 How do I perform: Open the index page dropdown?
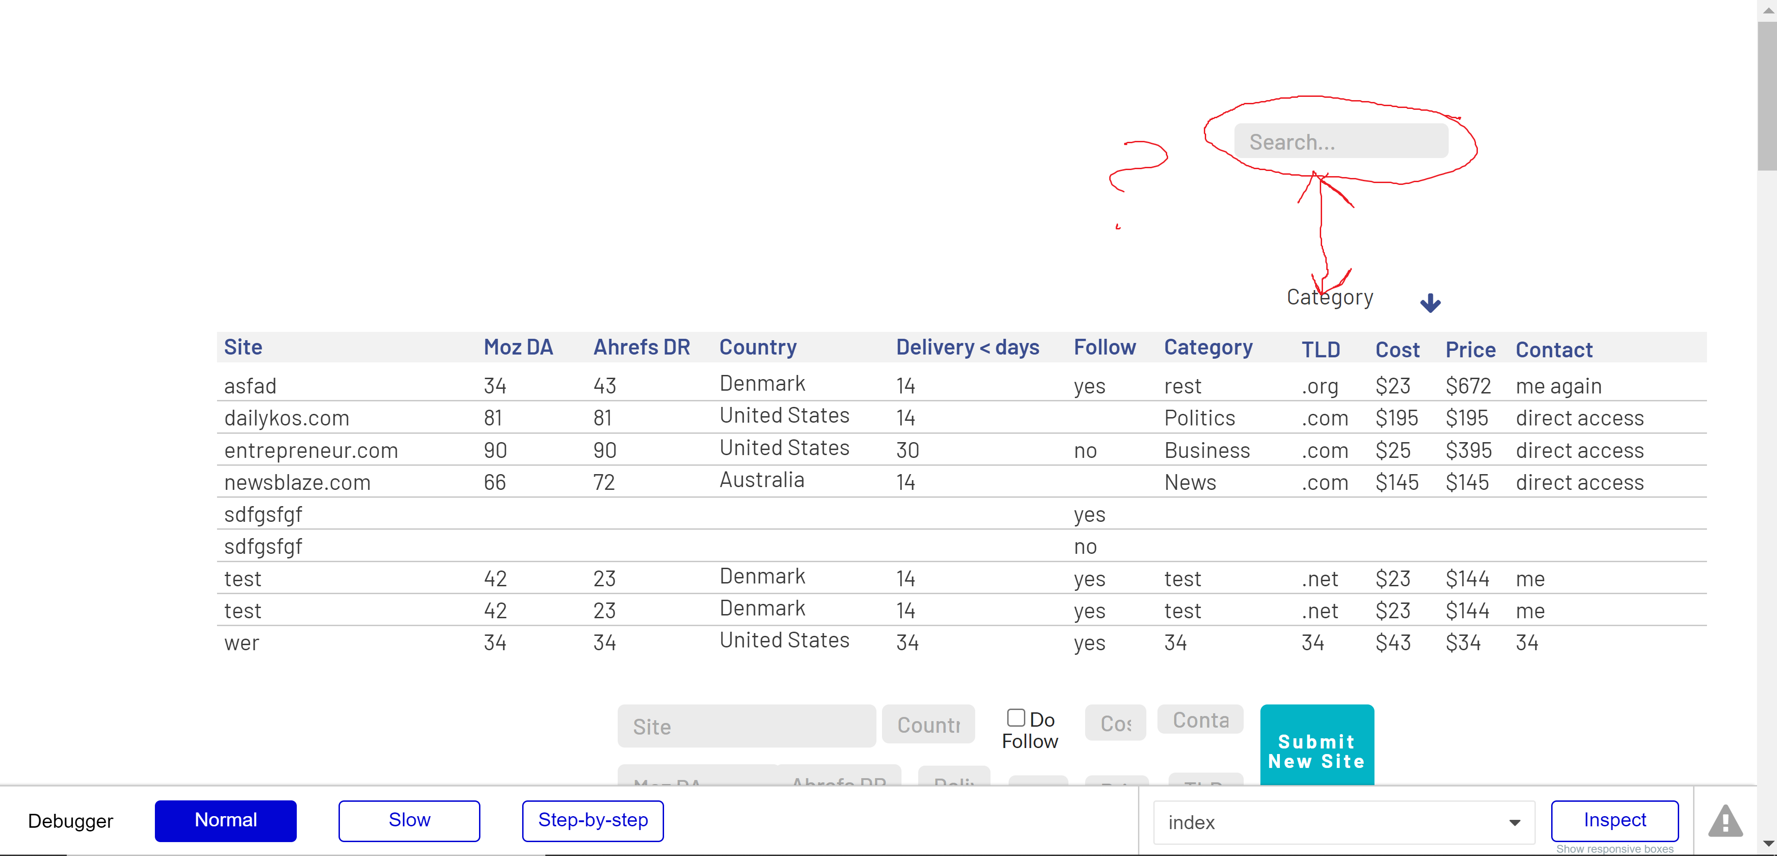pos(1343,822)
